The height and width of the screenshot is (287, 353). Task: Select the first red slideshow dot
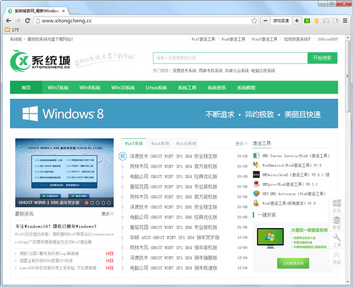86,203
